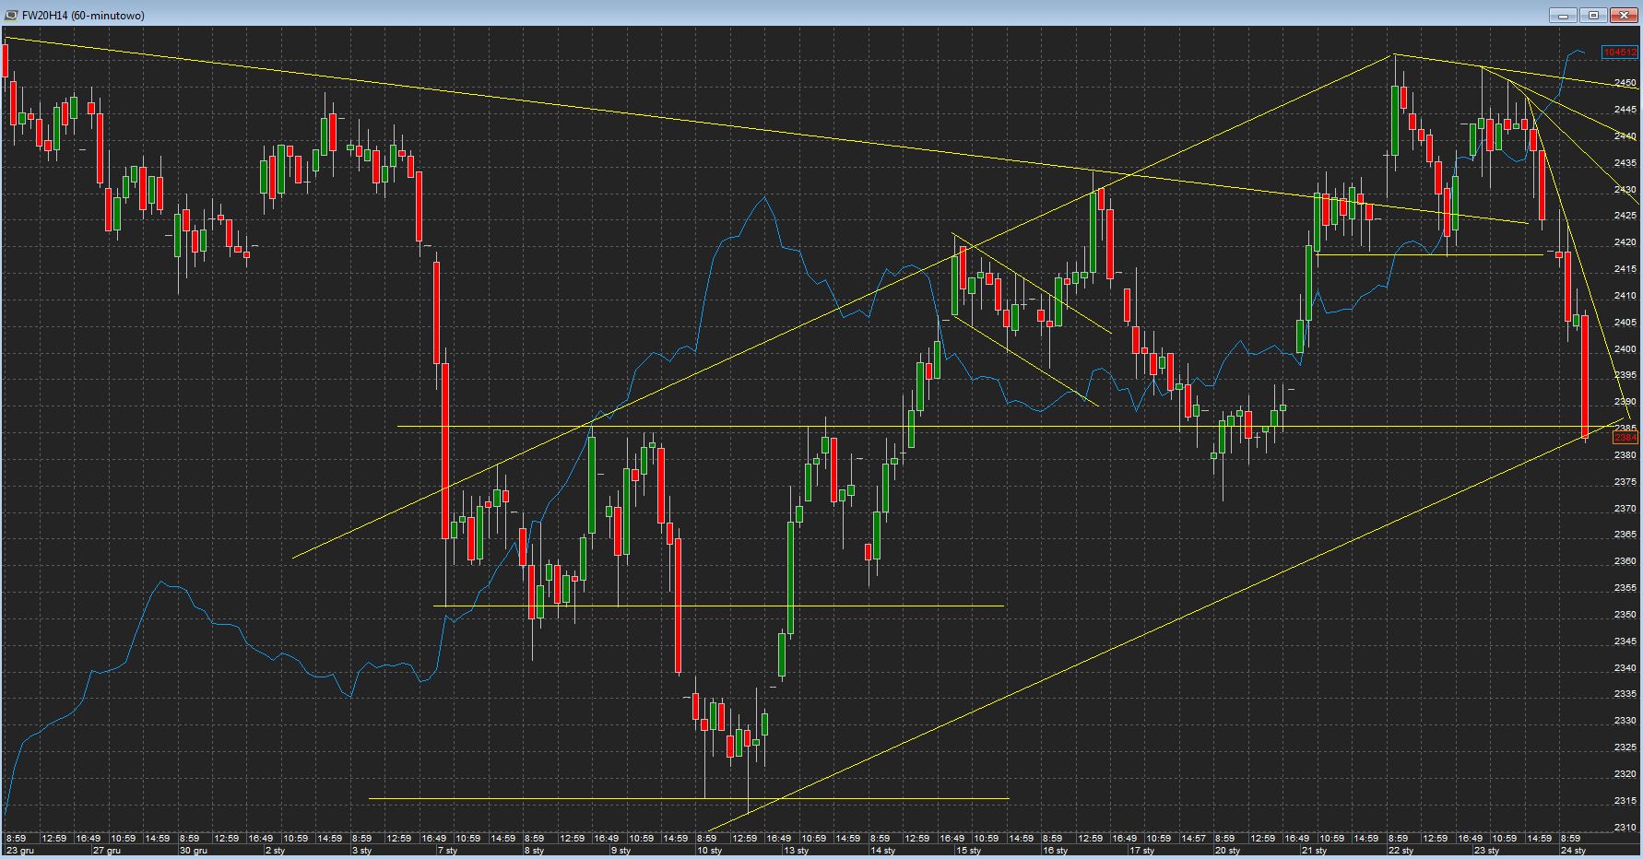
Task: Click the 2355 price axis label
Action: [1625, 588]
